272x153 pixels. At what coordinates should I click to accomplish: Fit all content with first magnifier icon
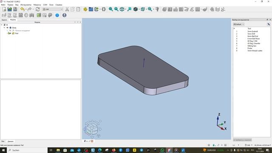point(110,9)
